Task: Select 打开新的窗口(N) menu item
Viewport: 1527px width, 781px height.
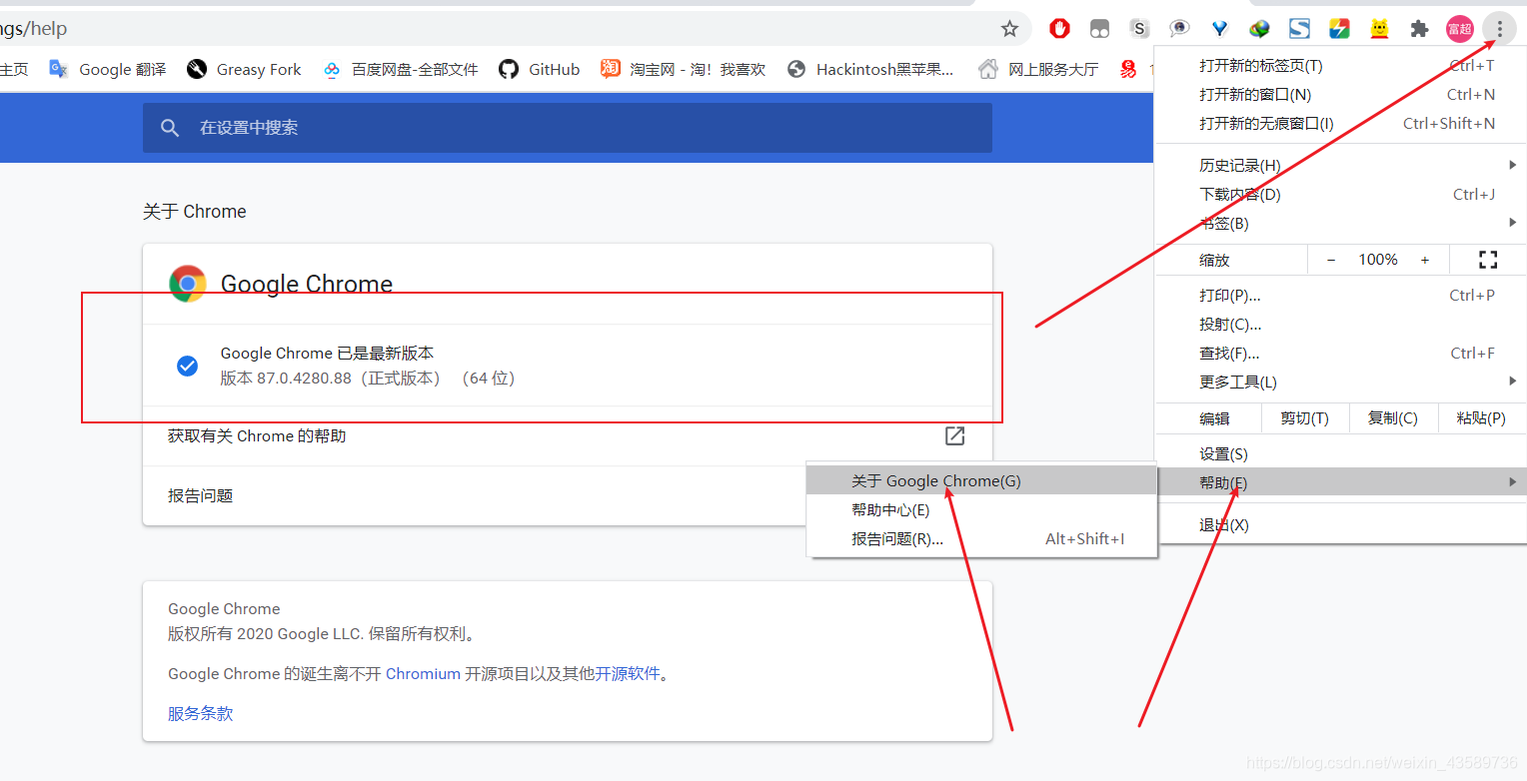Action: pyautogui.click(x=1340, y=94)
